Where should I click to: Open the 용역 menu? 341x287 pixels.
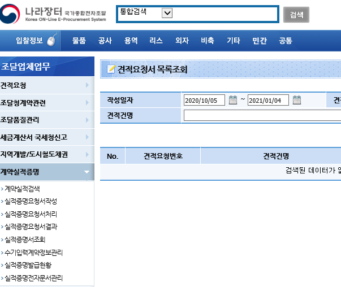tap(131, 41)
